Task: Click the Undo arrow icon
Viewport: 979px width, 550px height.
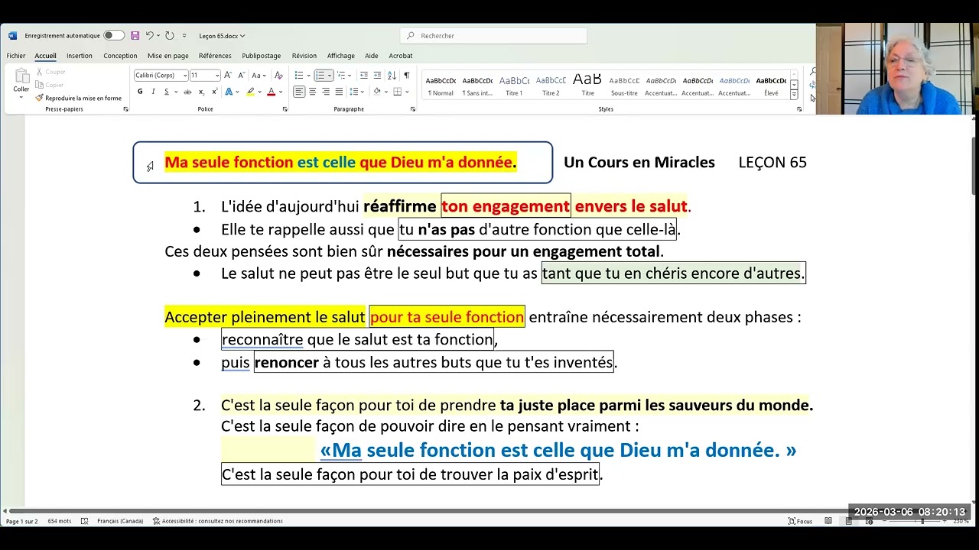Action: (150, 35)
